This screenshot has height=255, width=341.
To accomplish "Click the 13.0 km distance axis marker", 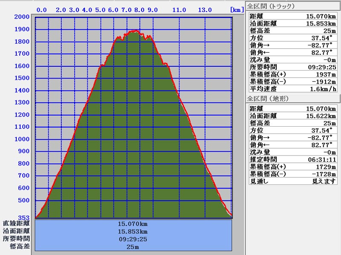I will (x=205, y=9).
